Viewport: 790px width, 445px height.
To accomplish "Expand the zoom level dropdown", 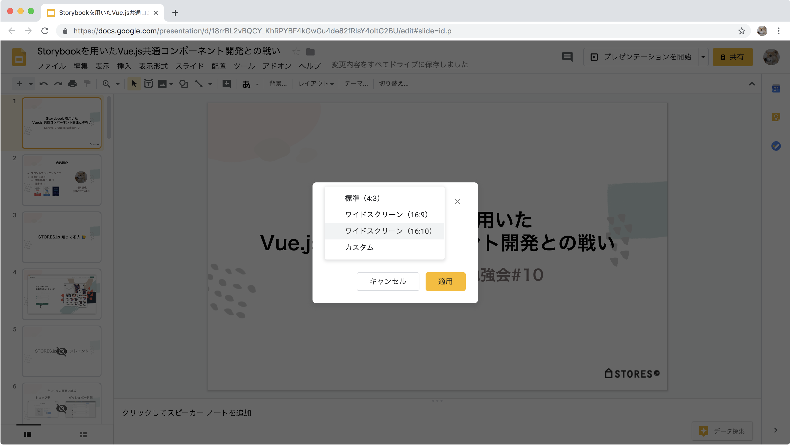I will tap(117, 84).
